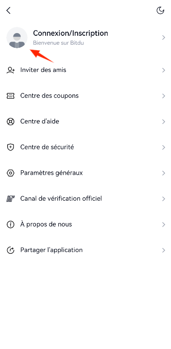Open Centre des coupons menu item
Image resolution: width=171 pixels, height=349 pixels.
pyautogui.click(x=85, y=96)
